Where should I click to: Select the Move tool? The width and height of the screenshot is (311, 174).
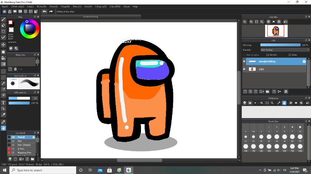tap(3, 44)
